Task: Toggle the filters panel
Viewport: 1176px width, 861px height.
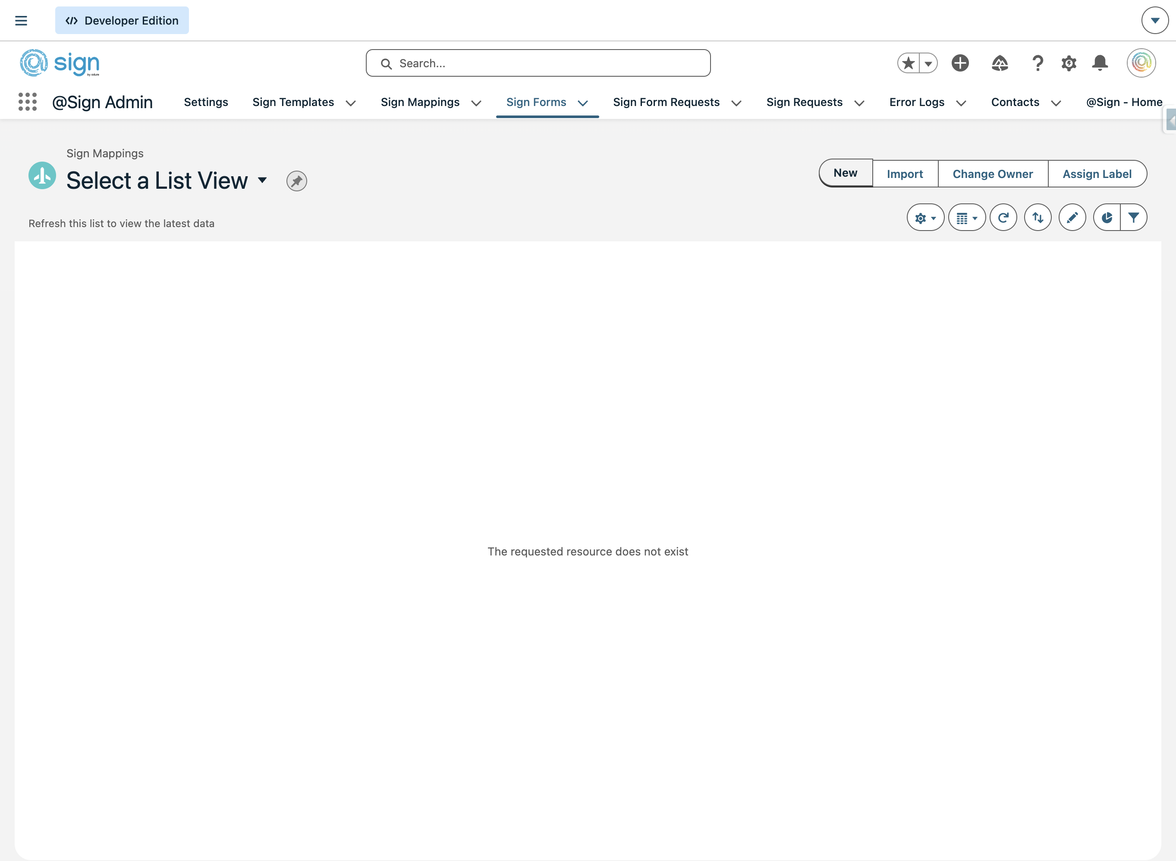Action: click(1133, 217)
